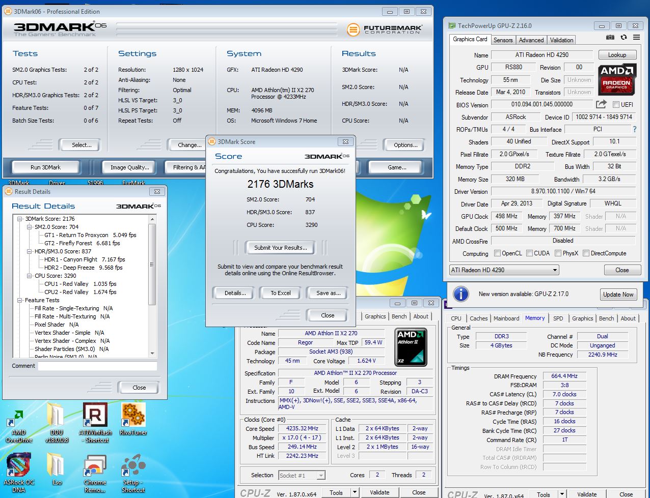Toggle the PhysX checkbox

[558, 253]
